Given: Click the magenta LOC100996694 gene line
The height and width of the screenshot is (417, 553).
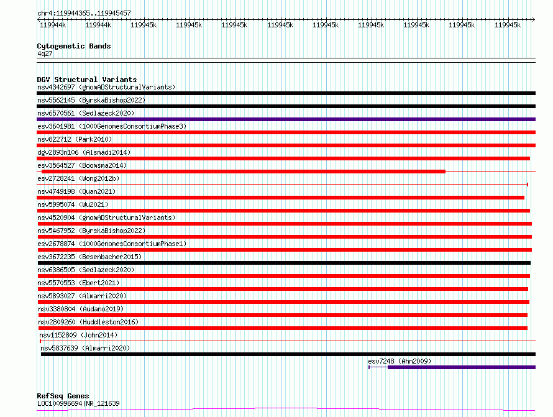Looking at the screenshot, I should 286,410.
